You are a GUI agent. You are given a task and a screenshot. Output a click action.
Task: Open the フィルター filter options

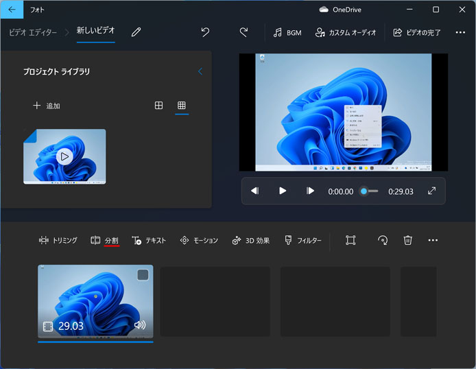pyautogui.click(x=302, y=240)
